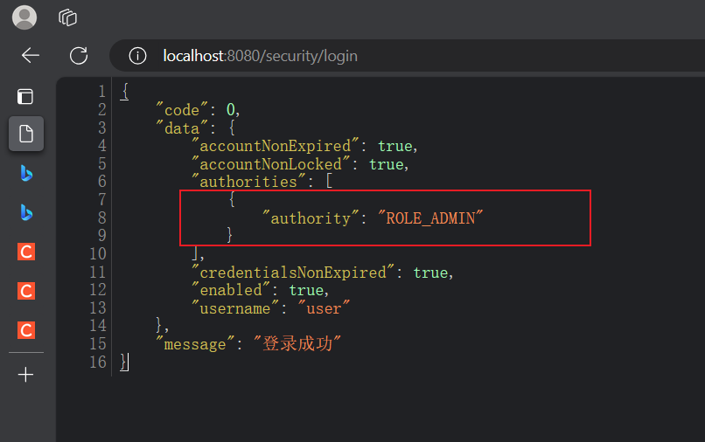
Task: Switch to the first Bing tab
Action: pos(26,173)
